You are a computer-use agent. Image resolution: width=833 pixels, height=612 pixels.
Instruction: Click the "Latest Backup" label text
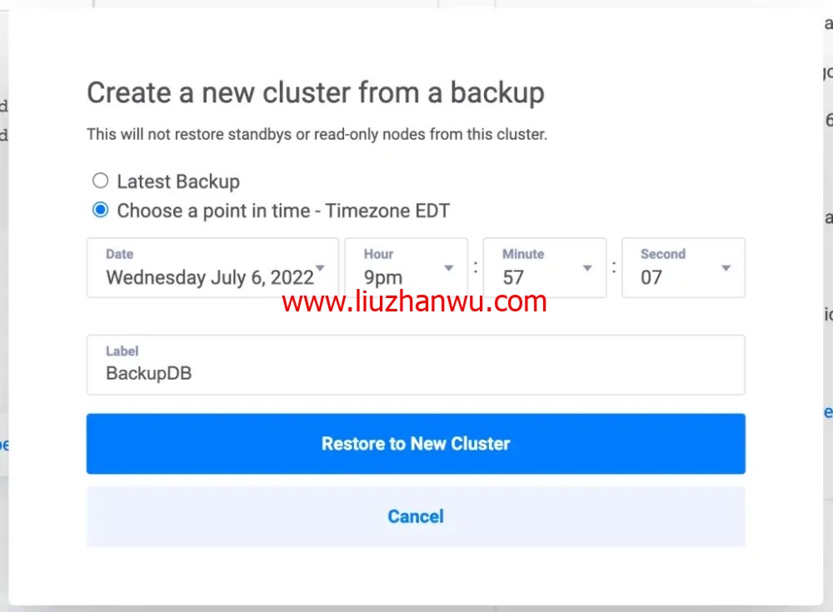click(x=178, y=182)
